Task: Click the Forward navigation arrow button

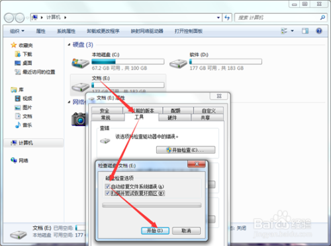Action: [x=20, y=18]
